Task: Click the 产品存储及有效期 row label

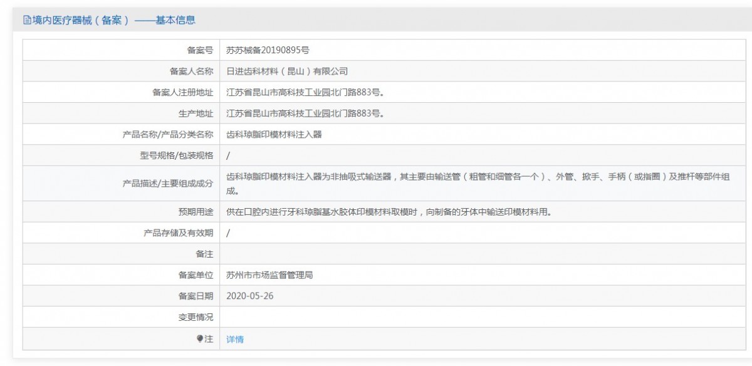Action: point(178,233)
